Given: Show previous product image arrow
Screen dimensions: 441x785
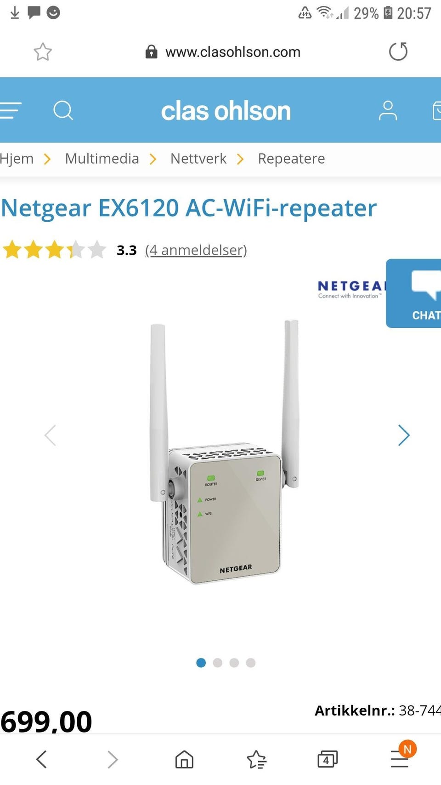Looking at the screenshot, I should pyautogui.click(x=50, y=435).
